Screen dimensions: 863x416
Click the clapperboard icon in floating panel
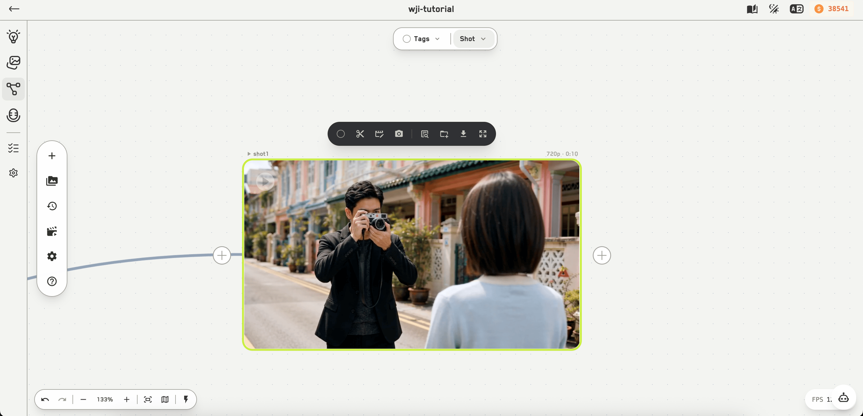52,231
